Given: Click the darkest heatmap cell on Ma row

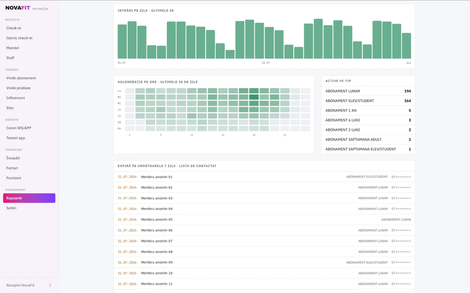Looking at the screenshot, I should (254, 97).
